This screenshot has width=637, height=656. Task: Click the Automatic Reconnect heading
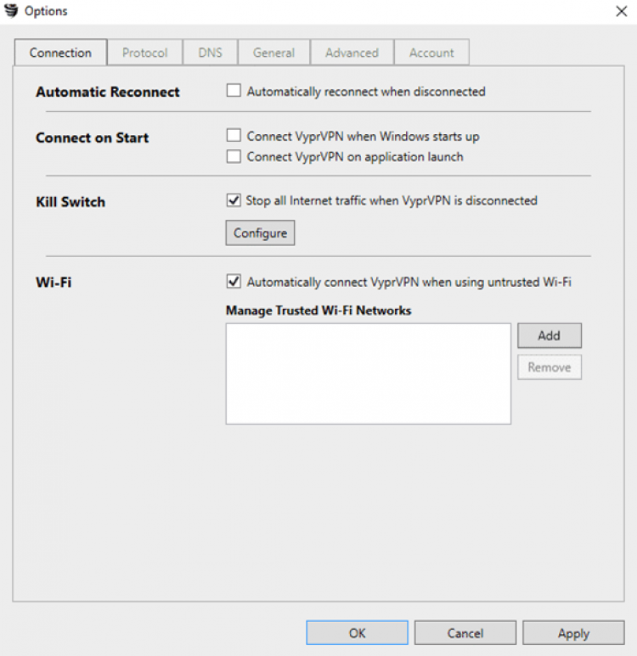108,92
